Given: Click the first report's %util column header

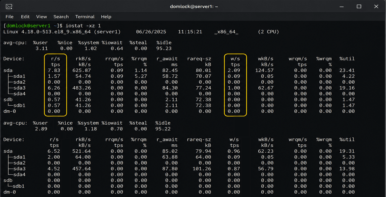Looking at the screenshot, I should coord(347,59).
